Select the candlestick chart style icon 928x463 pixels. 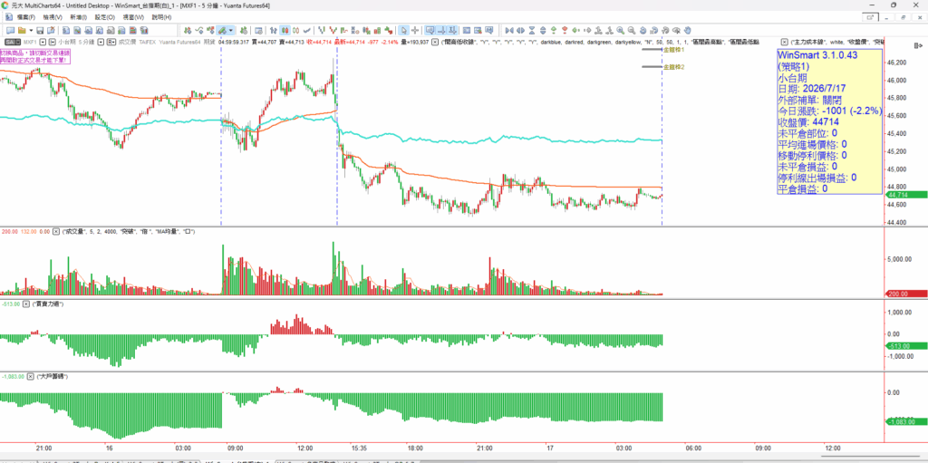tap(285, 30)
